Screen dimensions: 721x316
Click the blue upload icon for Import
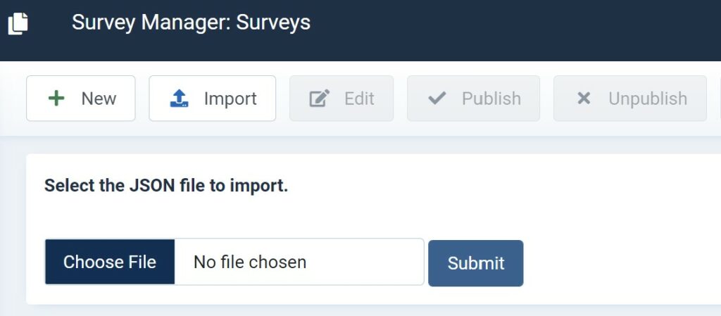[179, 99]
